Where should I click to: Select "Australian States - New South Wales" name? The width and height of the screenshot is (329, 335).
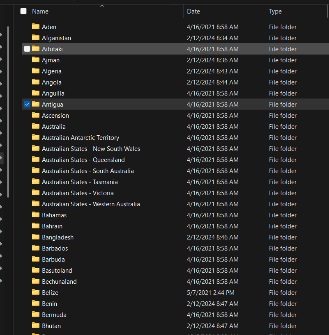(91, 149)
